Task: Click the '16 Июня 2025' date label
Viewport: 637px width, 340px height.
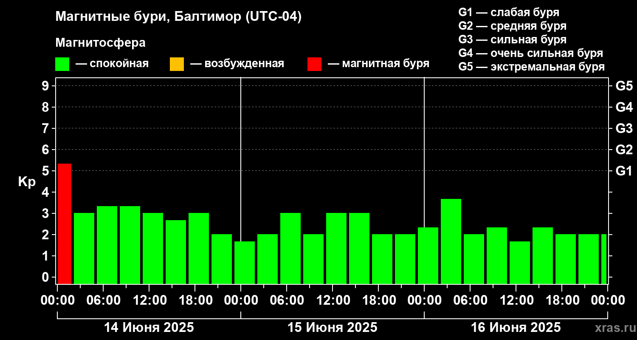Action: [x=516, y=328]
